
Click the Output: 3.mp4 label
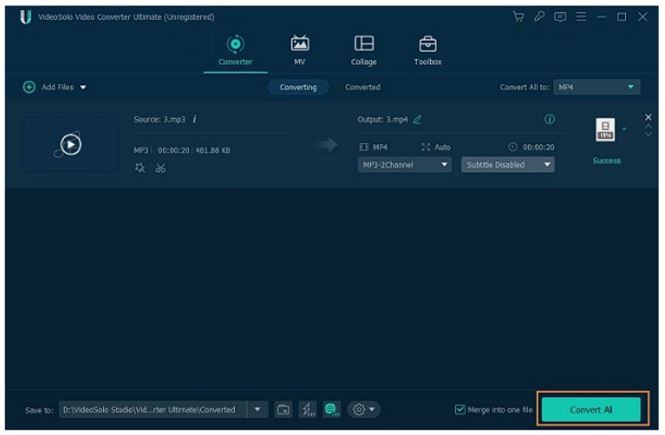(x=382, y=120)
